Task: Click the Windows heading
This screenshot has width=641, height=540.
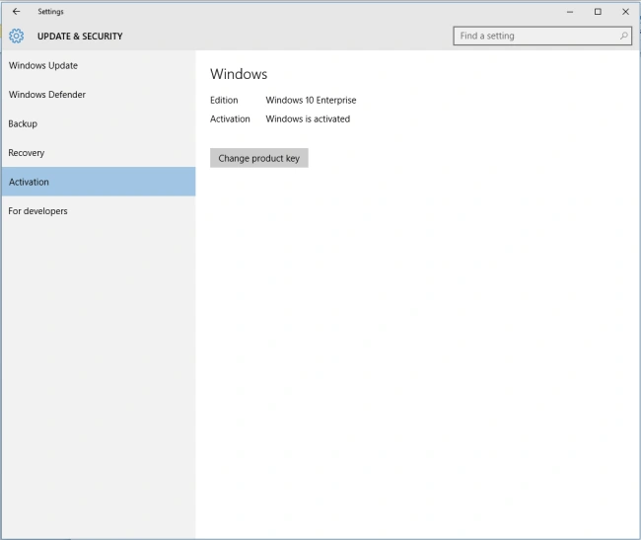Action: (x=239, y=74)
